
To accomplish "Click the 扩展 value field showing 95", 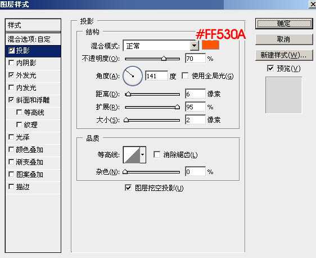I will click(195, 107).
